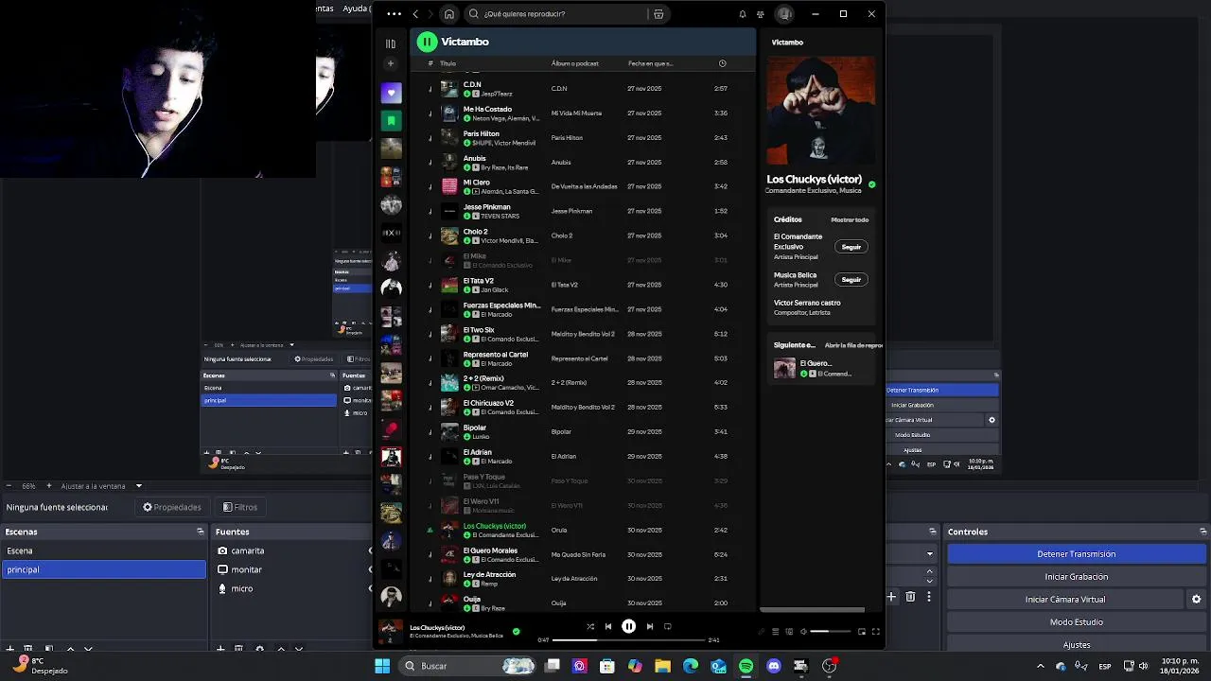The height and width of the screenshot is (681, 1211).
Task: Open the Escenas dock options icon
Action: (x=200, y=532)
